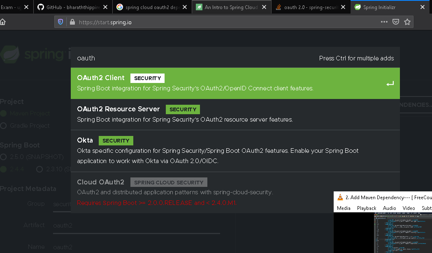Click the VLC cone icon

click(x=340, y=197)
